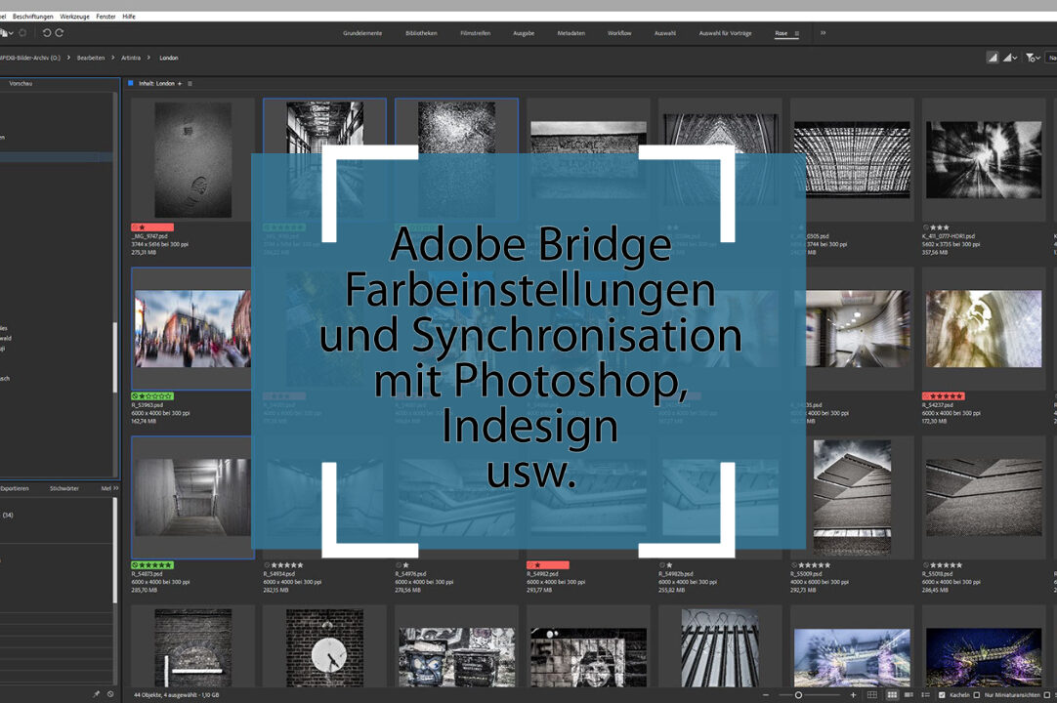This screenshot has height=703, width=1057.
Task: Switch to Bibliotheken workspace
Action: pyautogui.click(x=421, y=33)
